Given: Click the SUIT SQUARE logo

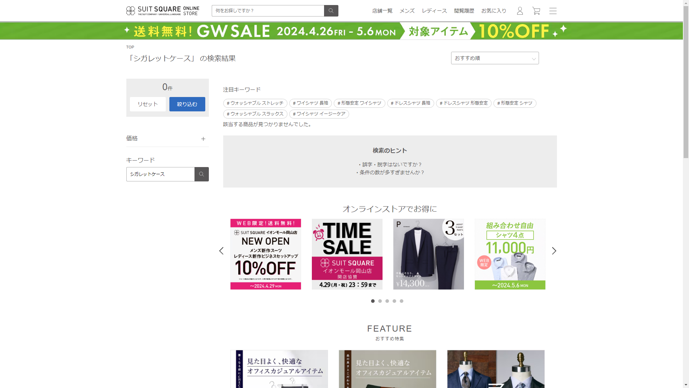Looking at the screenshot, I should (163, 11).
